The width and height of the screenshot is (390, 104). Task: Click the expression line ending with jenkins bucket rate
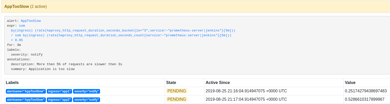tap(123, 30)
